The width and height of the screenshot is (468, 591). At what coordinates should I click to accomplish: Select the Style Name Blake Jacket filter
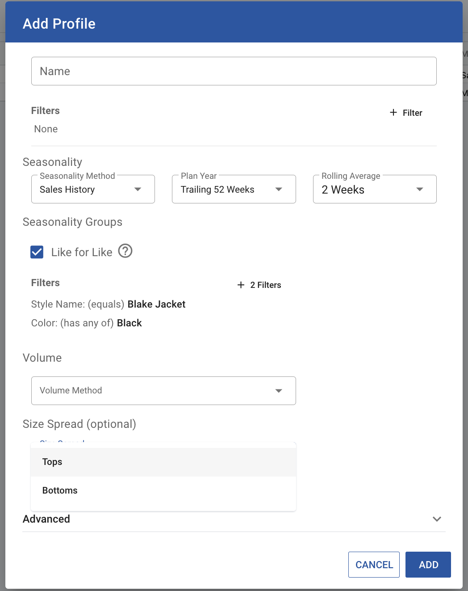109,304
